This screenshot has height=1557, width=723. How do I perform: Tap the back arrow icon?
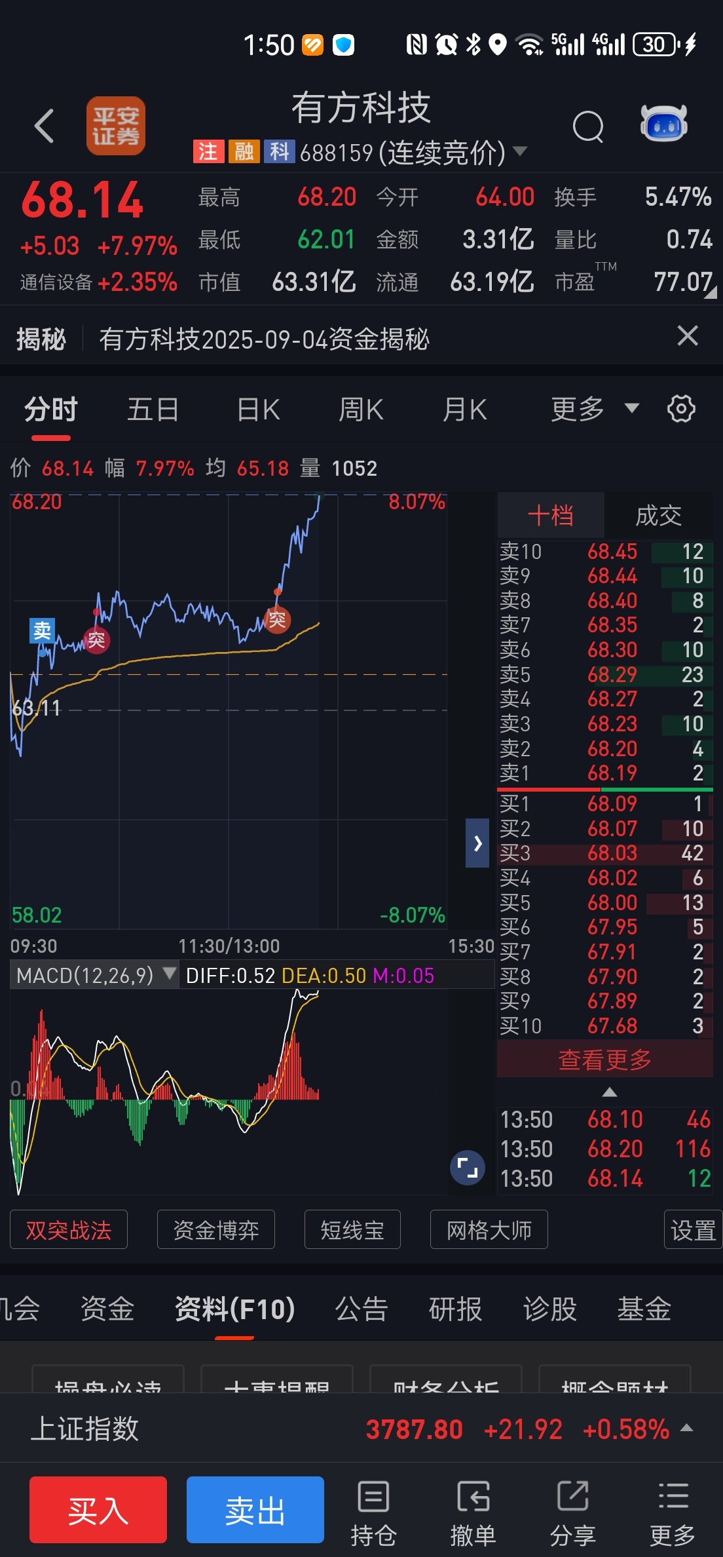(44, 126)
